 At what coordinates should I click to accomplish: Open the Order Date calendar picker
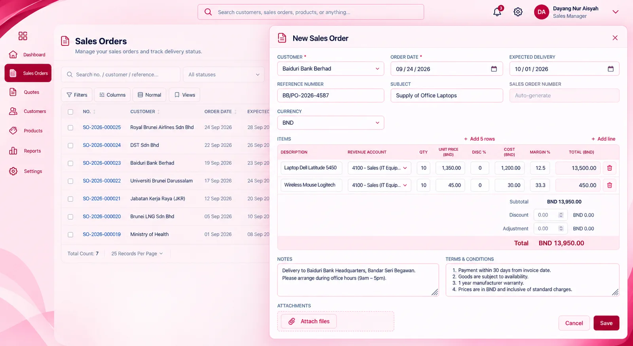click(494, 69)
